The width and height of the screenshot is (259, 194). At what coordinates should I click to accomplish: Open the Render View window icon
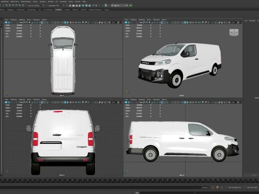click(x=70, y=5)
